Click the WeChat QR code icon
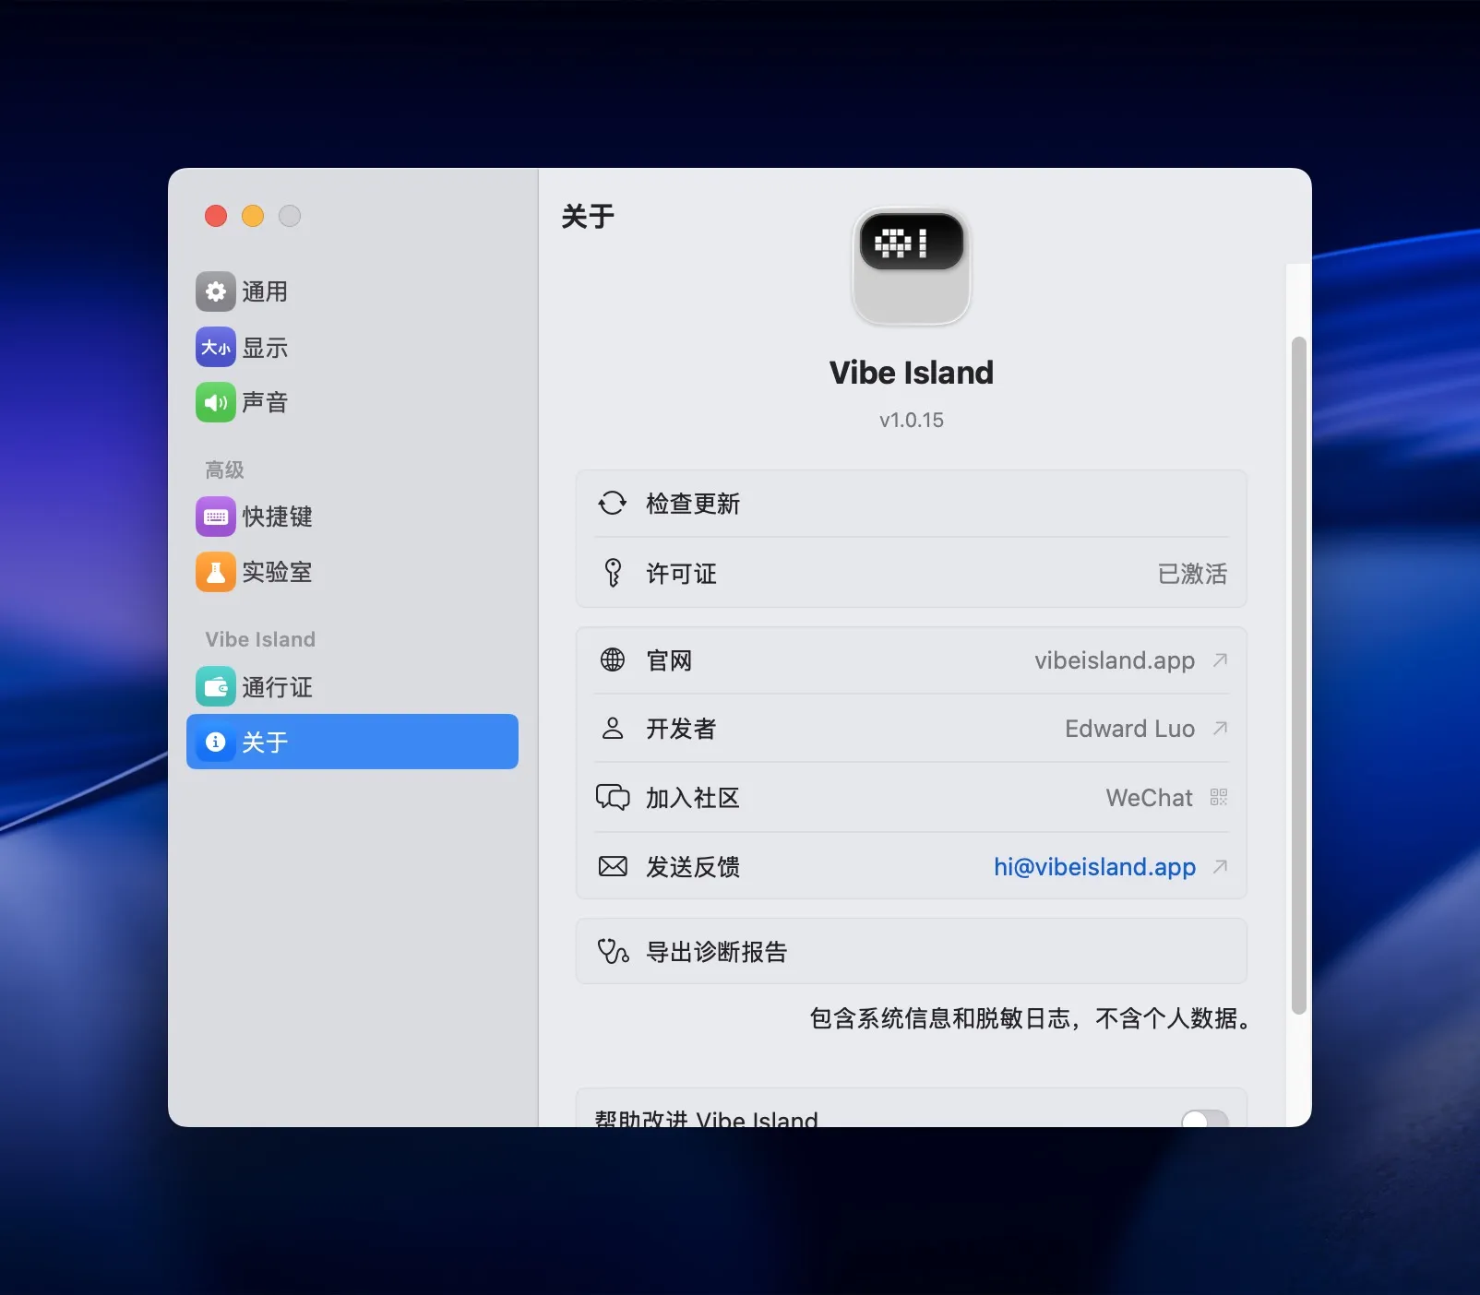 click(1217, 797)
